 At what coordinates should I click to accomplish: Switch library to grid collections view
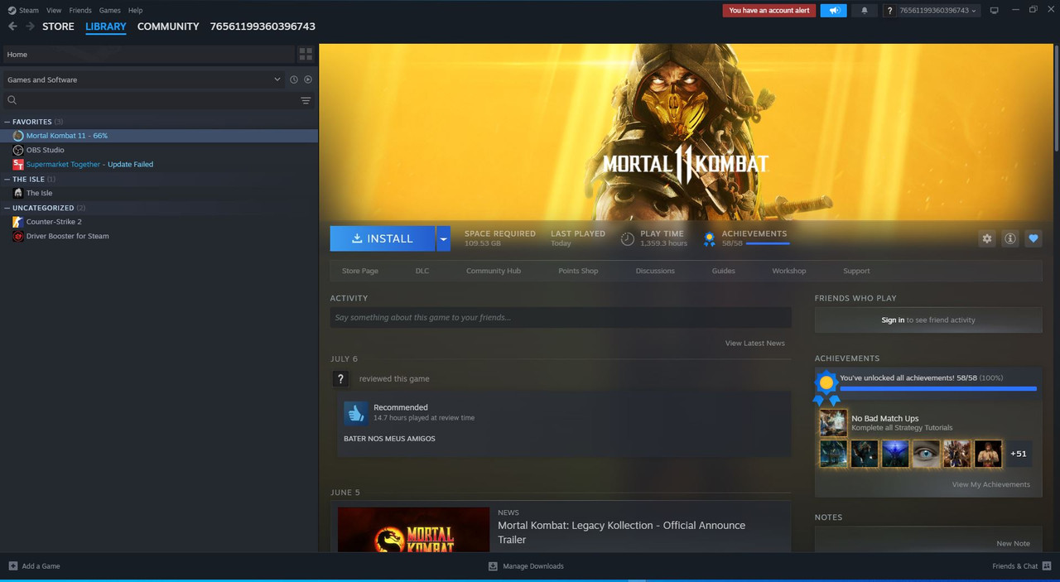306,54
